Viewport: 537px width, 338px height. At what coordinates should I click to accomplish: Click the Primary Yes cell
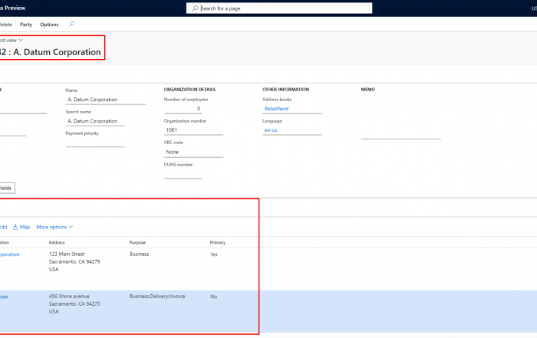click(x=214, y=254)
